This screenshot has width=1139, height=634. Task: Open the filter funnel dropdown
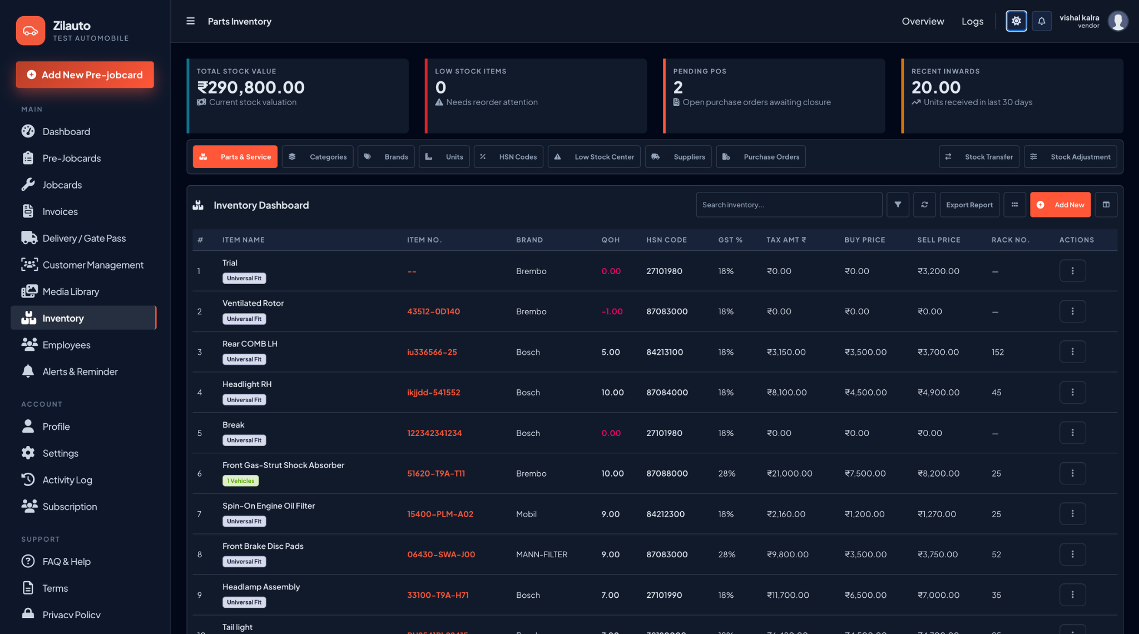[x=898, y=205]
